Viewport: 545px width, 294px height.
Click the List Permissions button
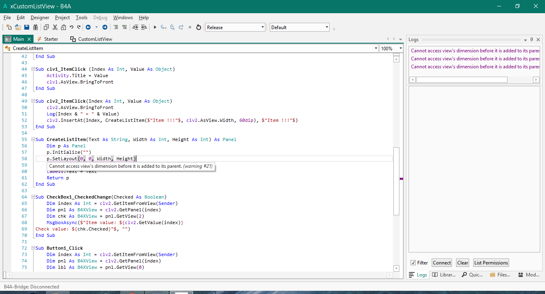491,262
